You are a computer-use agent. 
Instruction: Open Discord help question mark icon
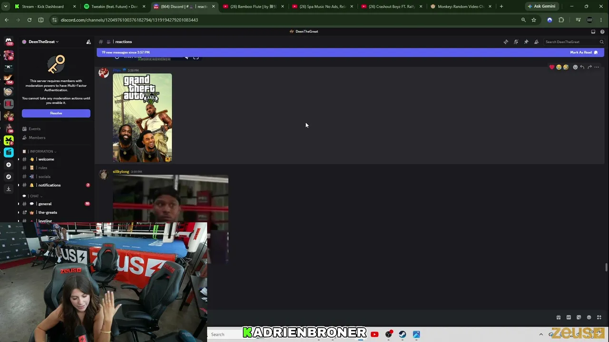[602, 32]
